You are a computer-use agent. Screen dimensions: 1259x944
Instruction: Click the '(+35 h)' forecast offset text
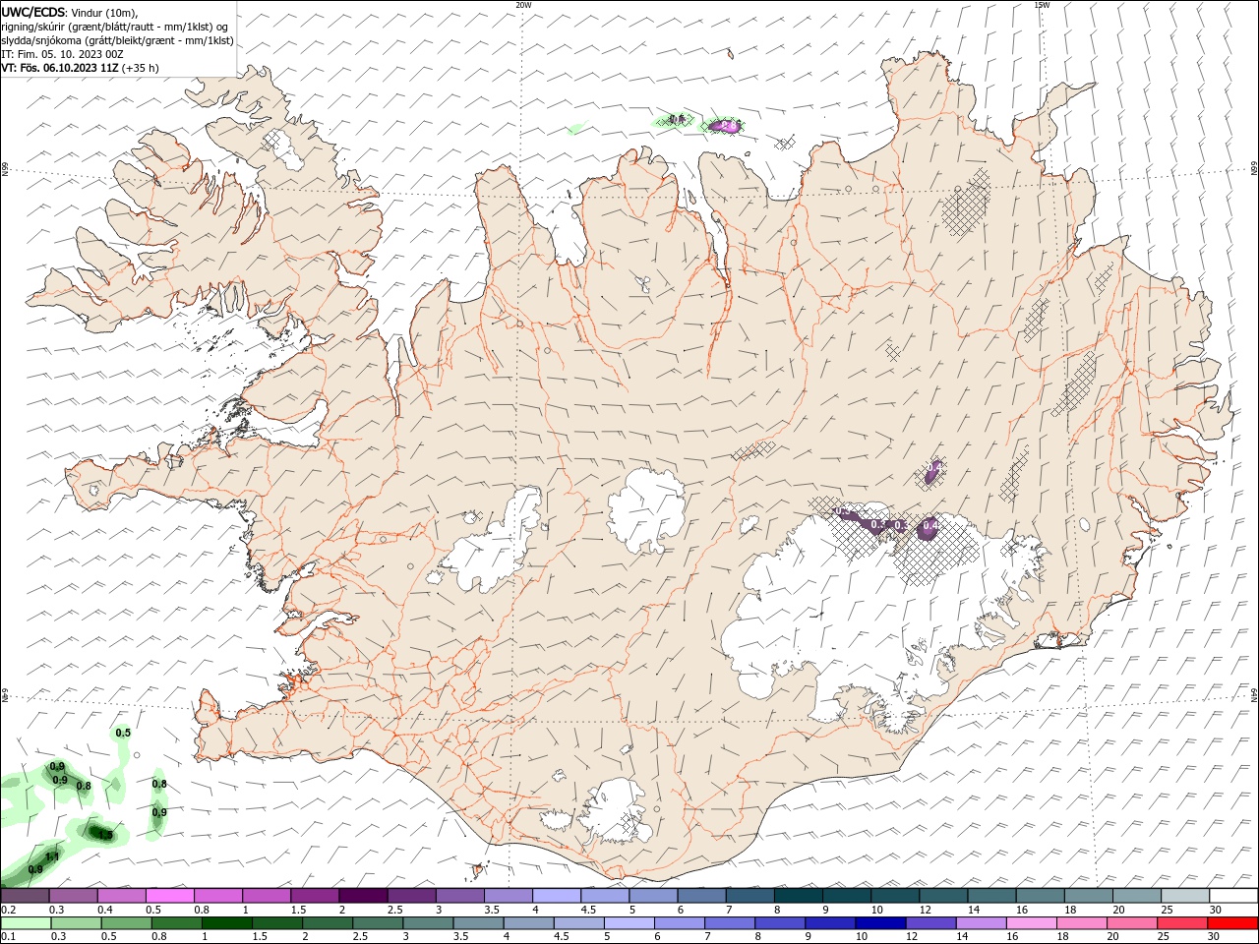[141, 68]
